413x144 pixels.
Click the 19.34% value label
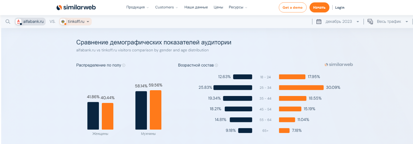pyautogui.click(x=215, y=98)
